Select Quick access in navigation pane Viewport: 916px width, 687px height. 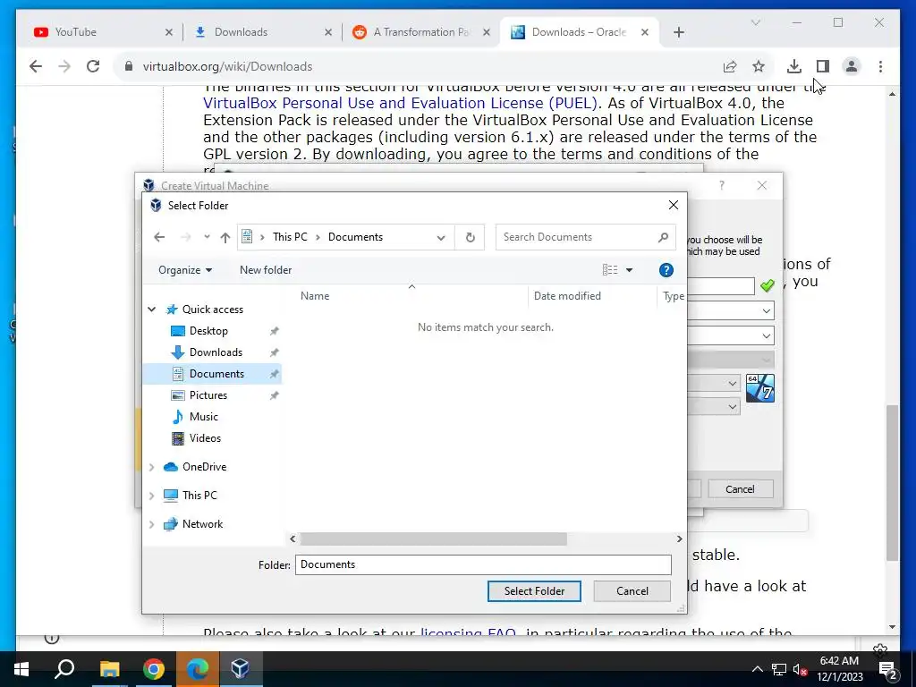pos(213,310)
